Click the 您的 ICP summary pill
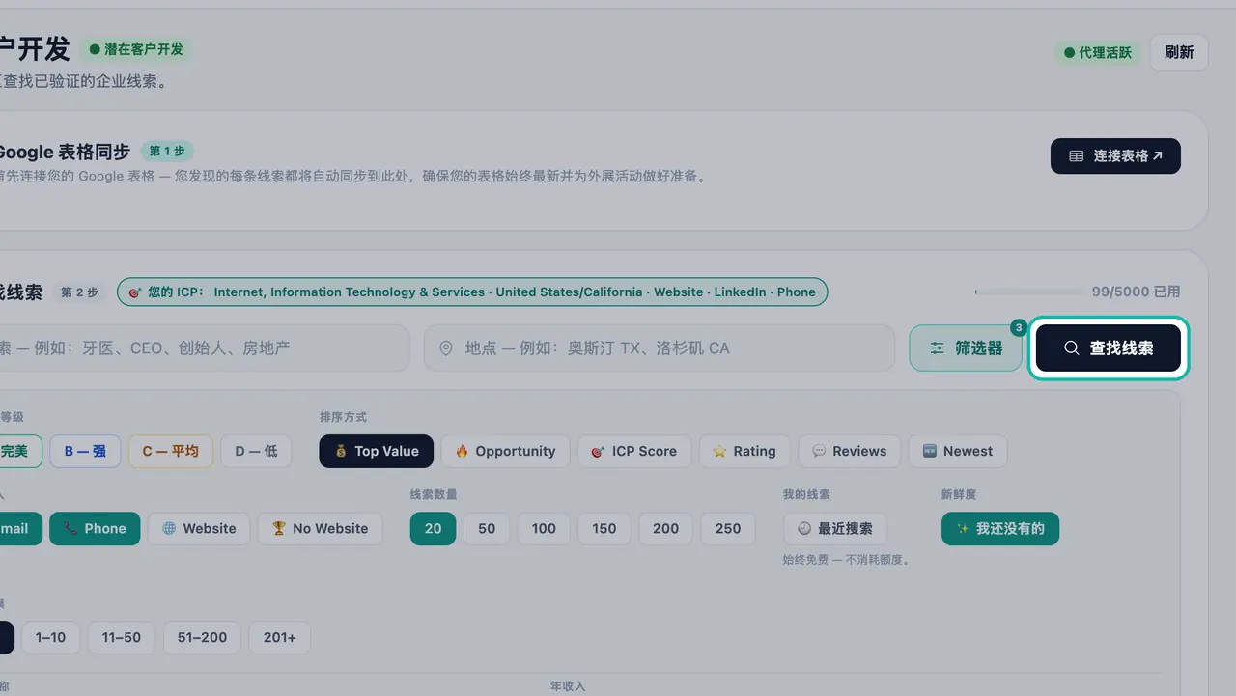 472,292
